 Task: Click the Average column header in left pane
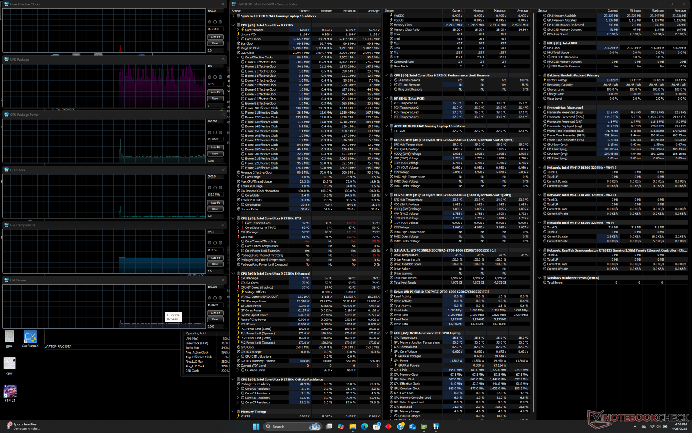(x=373, y=11)
